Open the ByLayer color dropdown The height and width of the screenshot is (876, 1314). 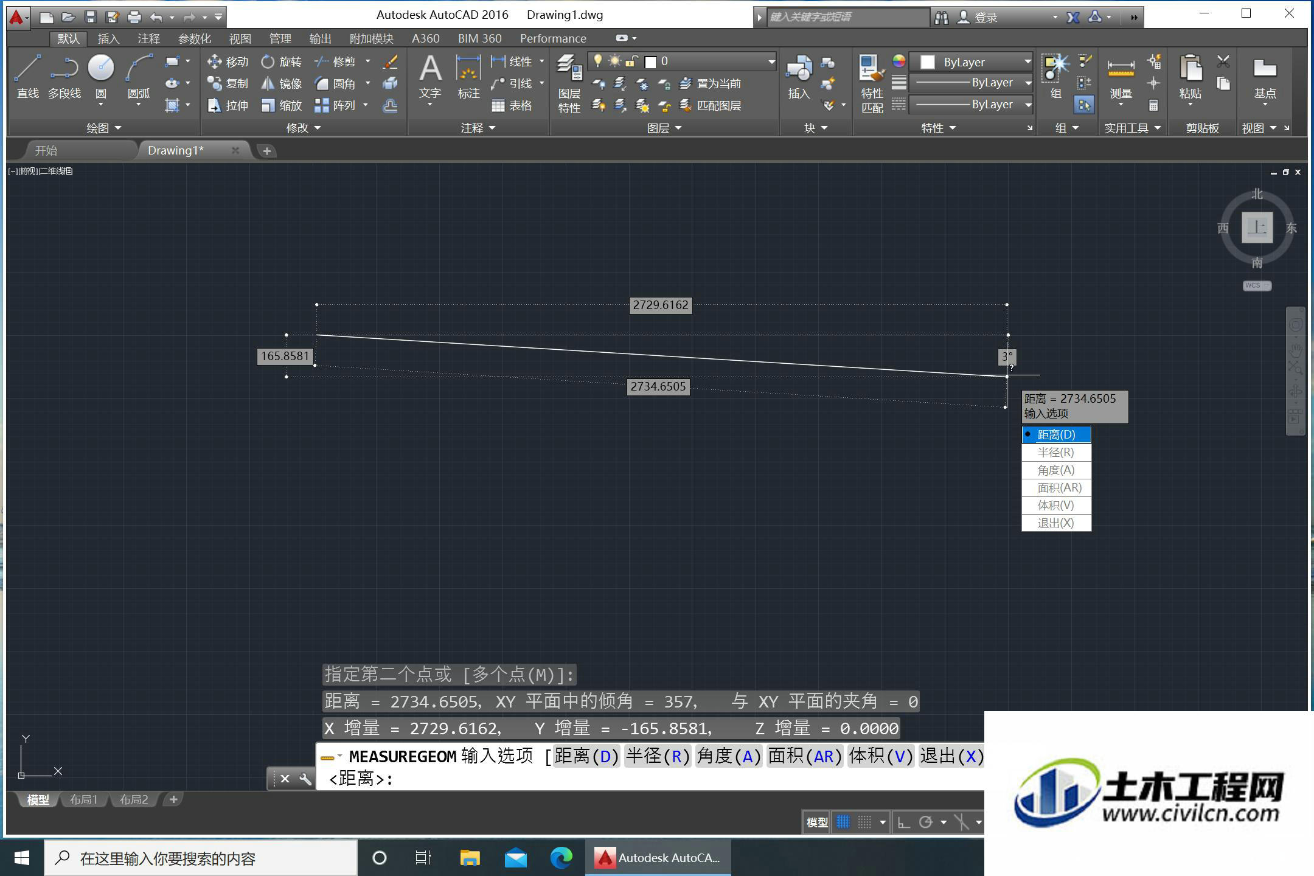(x=1027, y=61)
